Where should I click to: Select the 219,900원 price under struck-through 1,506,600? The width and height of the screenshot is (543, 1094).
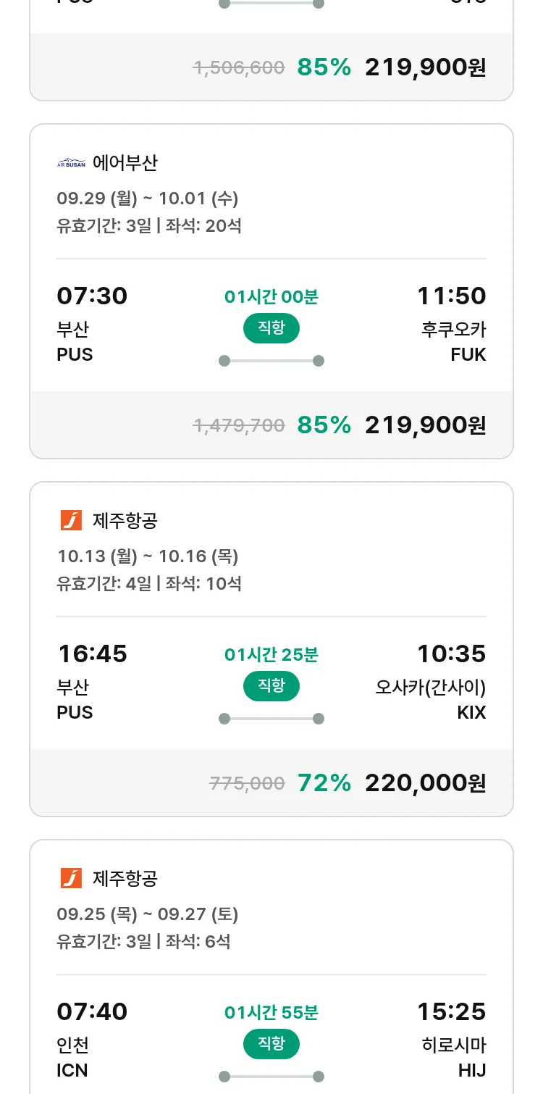425,67
